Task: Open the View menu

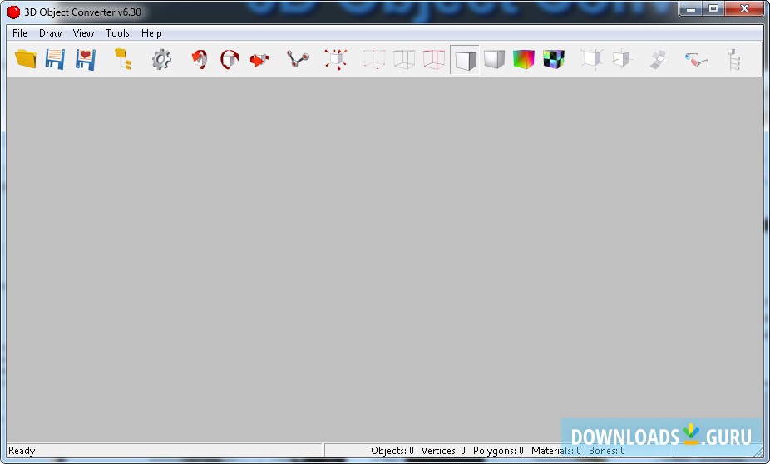Action: (x=83, y=33)
